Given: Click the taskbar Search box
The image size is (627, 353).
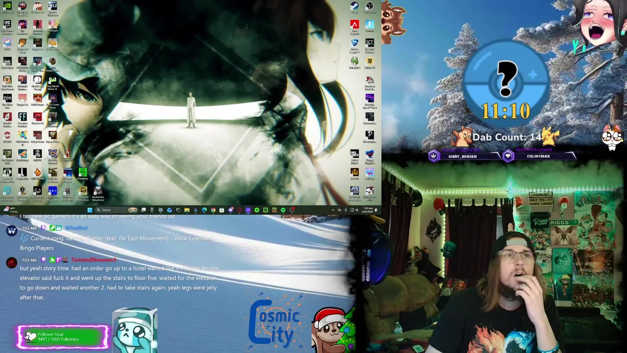Looking at the screenshot, I should [x=117, y=210].
